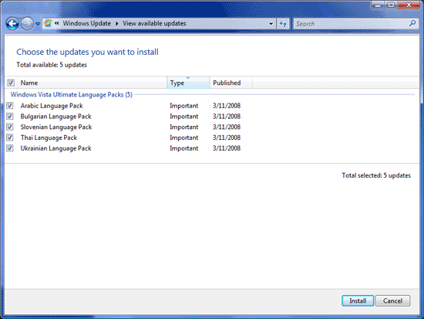Click the Cancel button
424x319 pixels.
392,300
